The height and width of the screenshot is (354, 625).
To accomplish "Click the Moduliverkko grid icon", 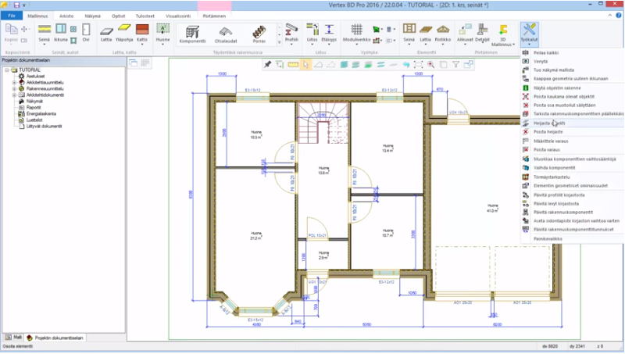I will (355, 32).
